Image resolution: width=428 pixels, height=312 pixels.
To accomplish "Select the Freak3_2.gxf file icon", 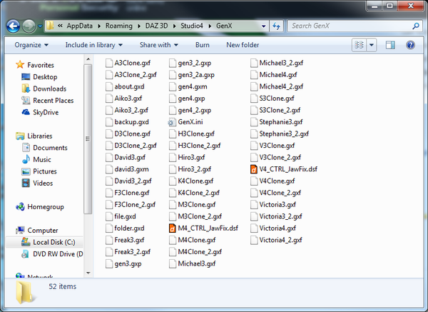I will [x=109, y=251].
